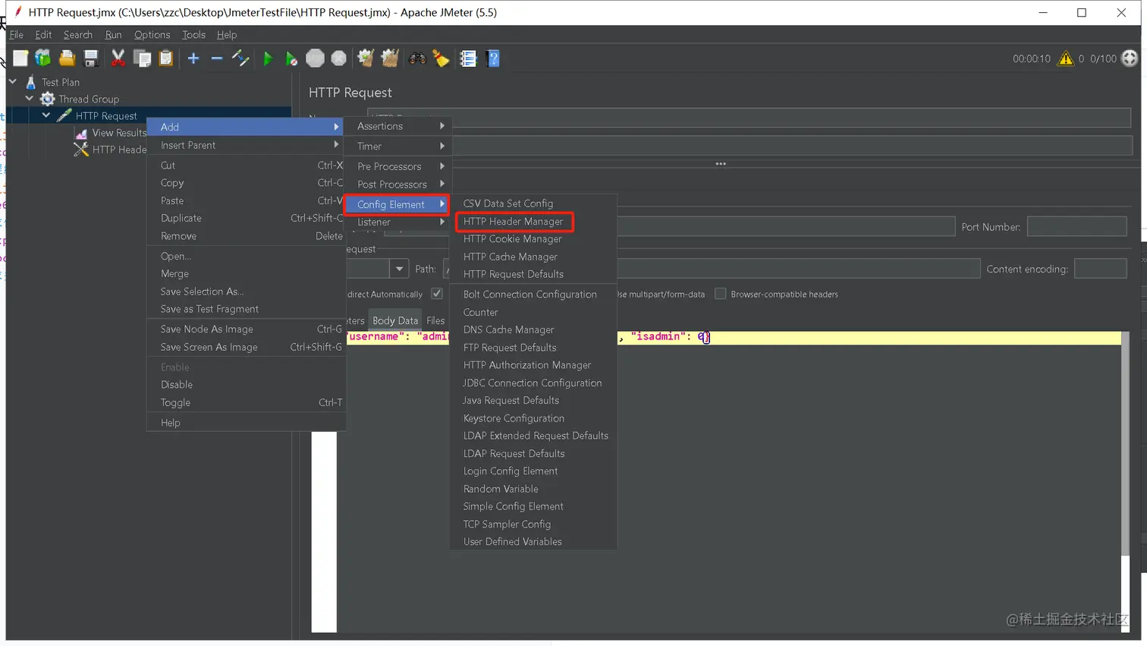Click the remote engine status icon
The height and width of the screenshot is (646, 1147).
coord(1130,58)
